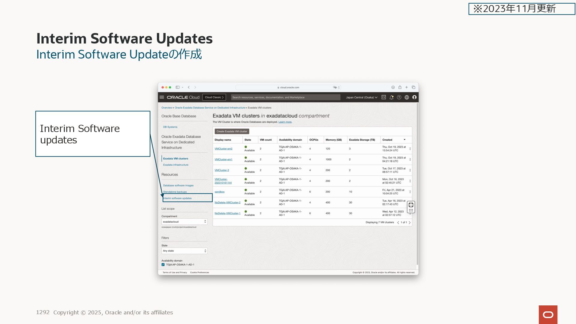Sort by the Created column arrow
Image resolution: width=576 pixels, height=324 pixels.
coord(404,140)
